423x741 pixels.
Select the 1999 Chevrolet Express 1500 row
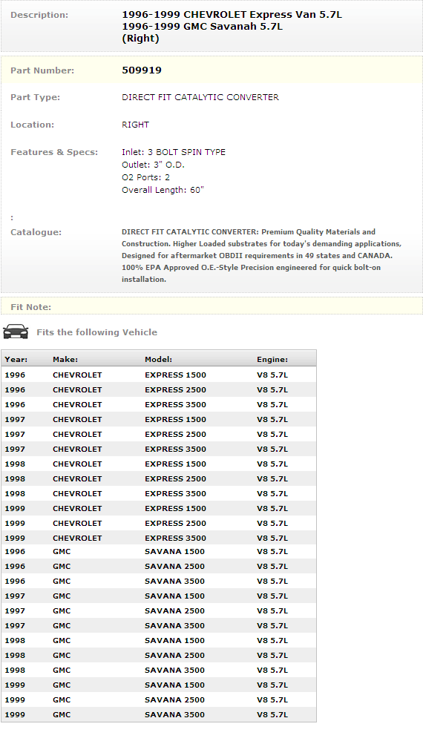pos(159,509)
